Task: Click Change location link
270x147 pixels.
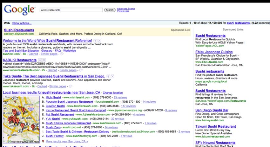Action: (x=113, y=93)
